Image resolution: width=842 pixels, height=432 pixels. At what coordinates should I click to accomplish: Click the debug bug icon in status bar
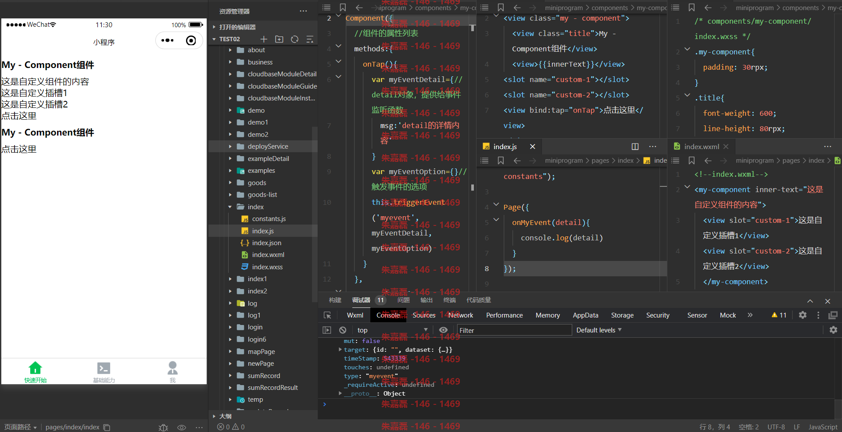(x=163, y=427)
